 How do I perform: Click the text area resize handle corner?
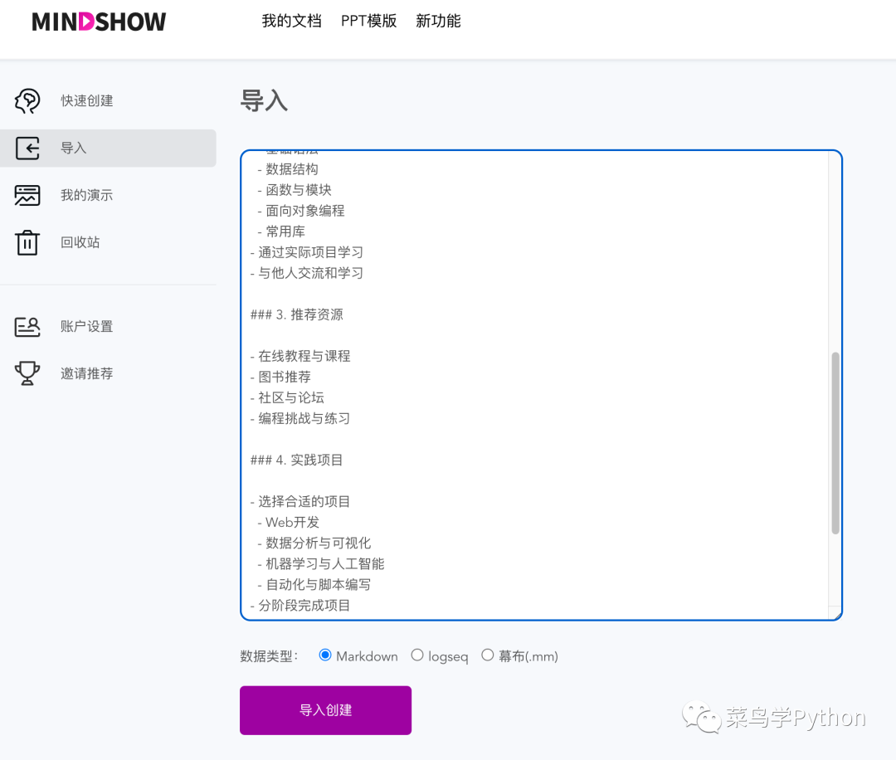[836, 614]
